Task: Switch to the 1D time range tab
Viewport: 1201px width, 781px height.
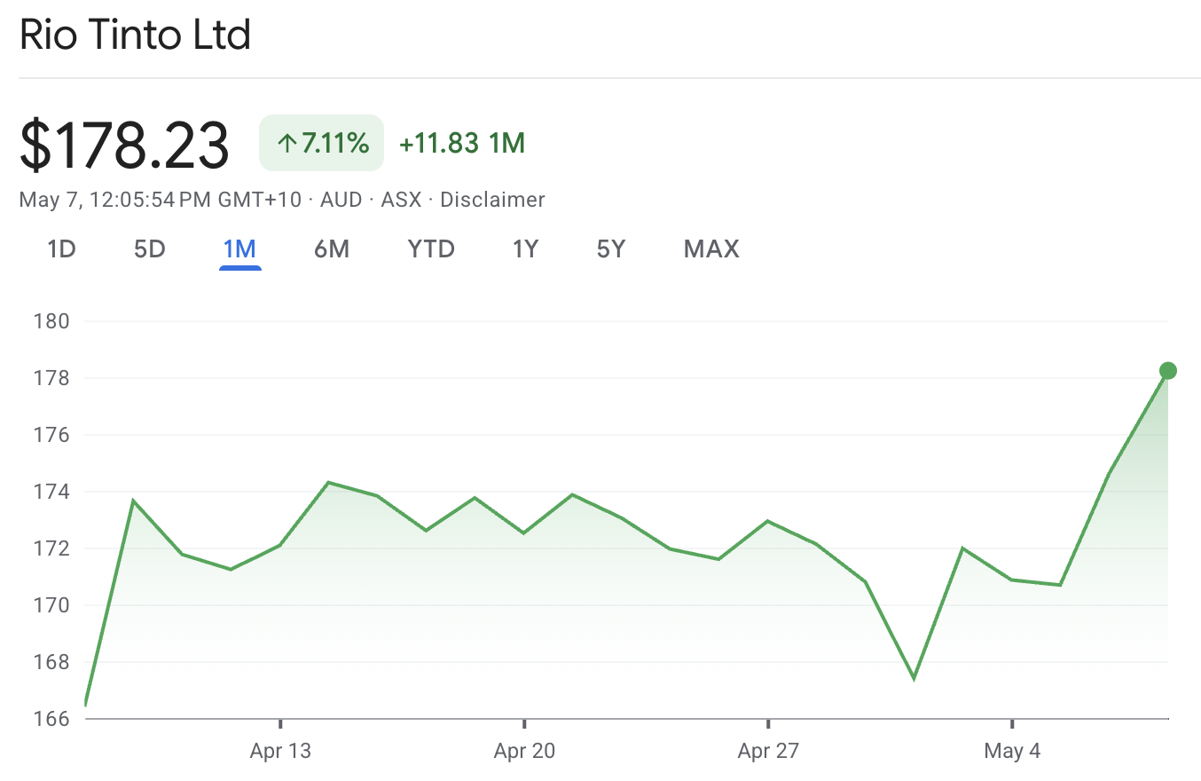Action: click(61, 249)
